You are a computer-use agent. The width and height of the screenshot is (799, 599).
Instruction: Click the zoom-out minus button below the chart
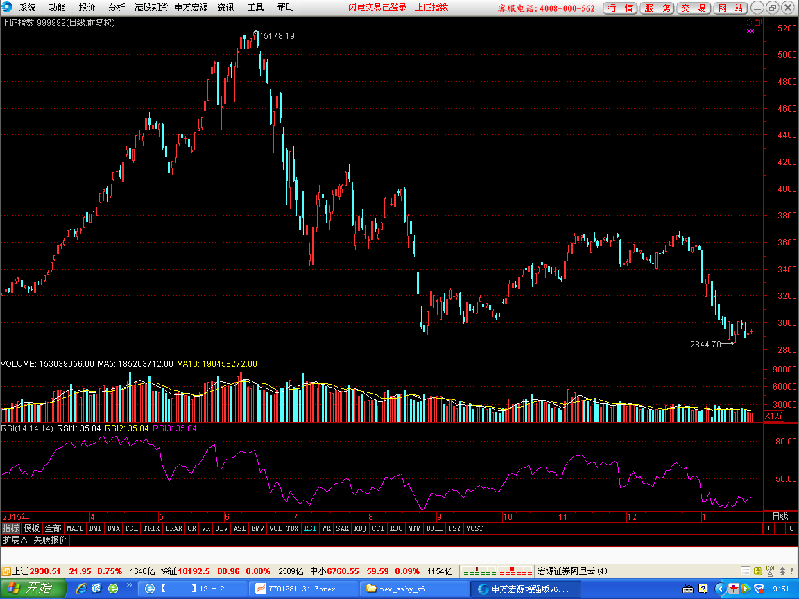click(780, 528)
